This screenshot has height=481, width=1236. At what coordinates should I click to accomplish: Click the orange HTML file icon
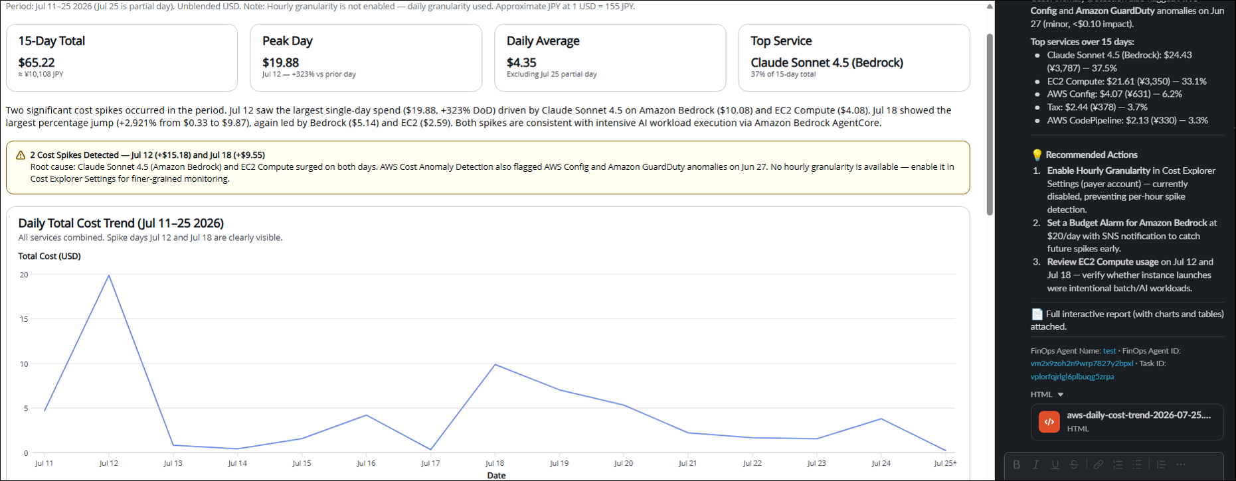tap(1049, 421)
